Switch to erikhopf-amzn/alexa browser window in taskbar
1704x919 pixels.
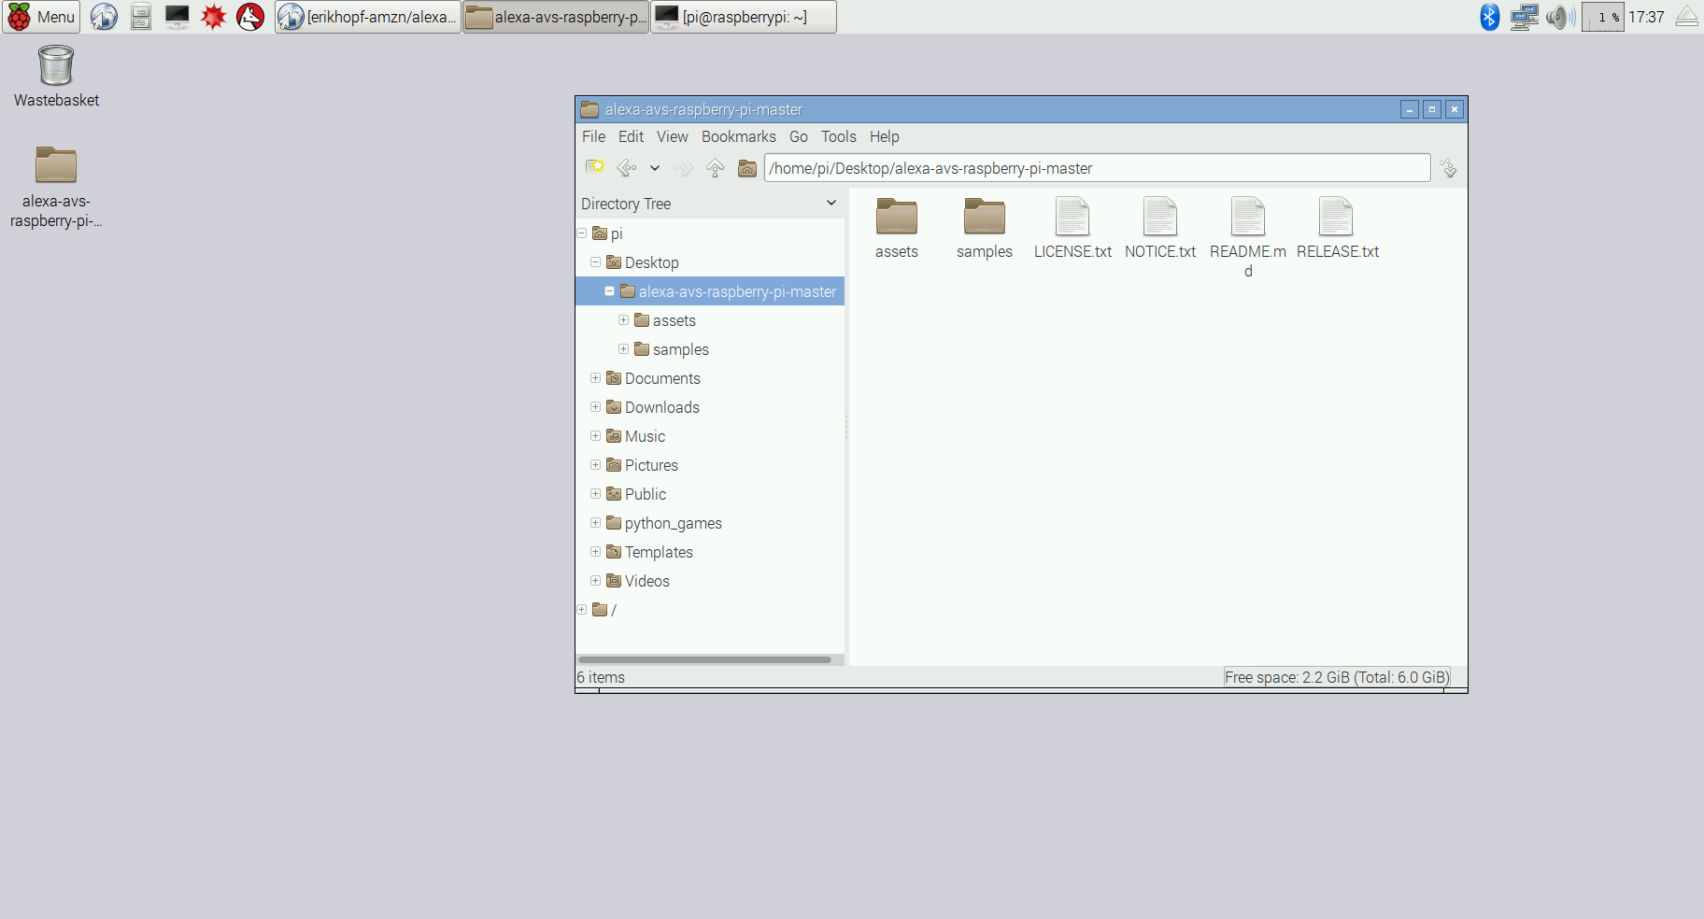click(368, 17)
